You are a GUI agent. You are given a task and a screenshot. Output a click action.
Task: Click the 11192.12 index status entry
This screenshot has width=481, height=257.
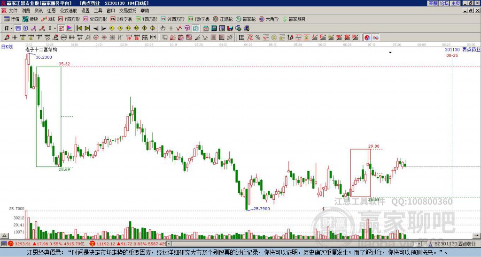coord(128,244)
